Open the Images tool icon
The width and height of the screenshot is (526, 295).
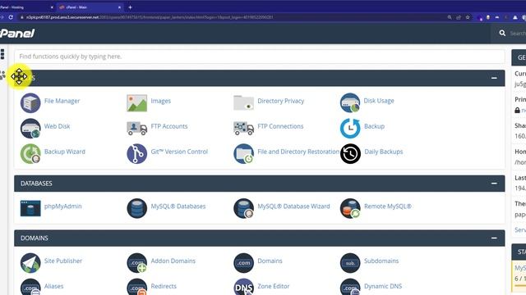137,102
